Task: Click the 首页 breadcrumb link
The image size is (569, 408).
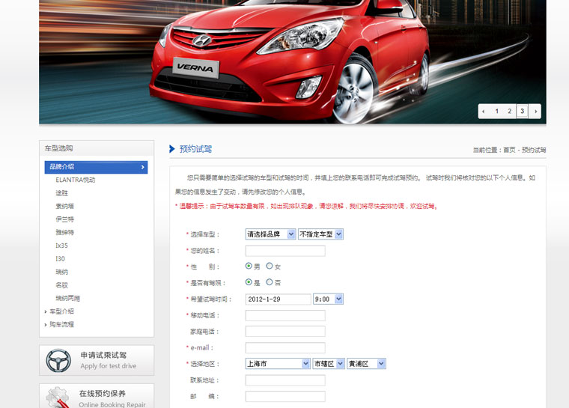Action: pyautogui.click(x=509, y=150)
